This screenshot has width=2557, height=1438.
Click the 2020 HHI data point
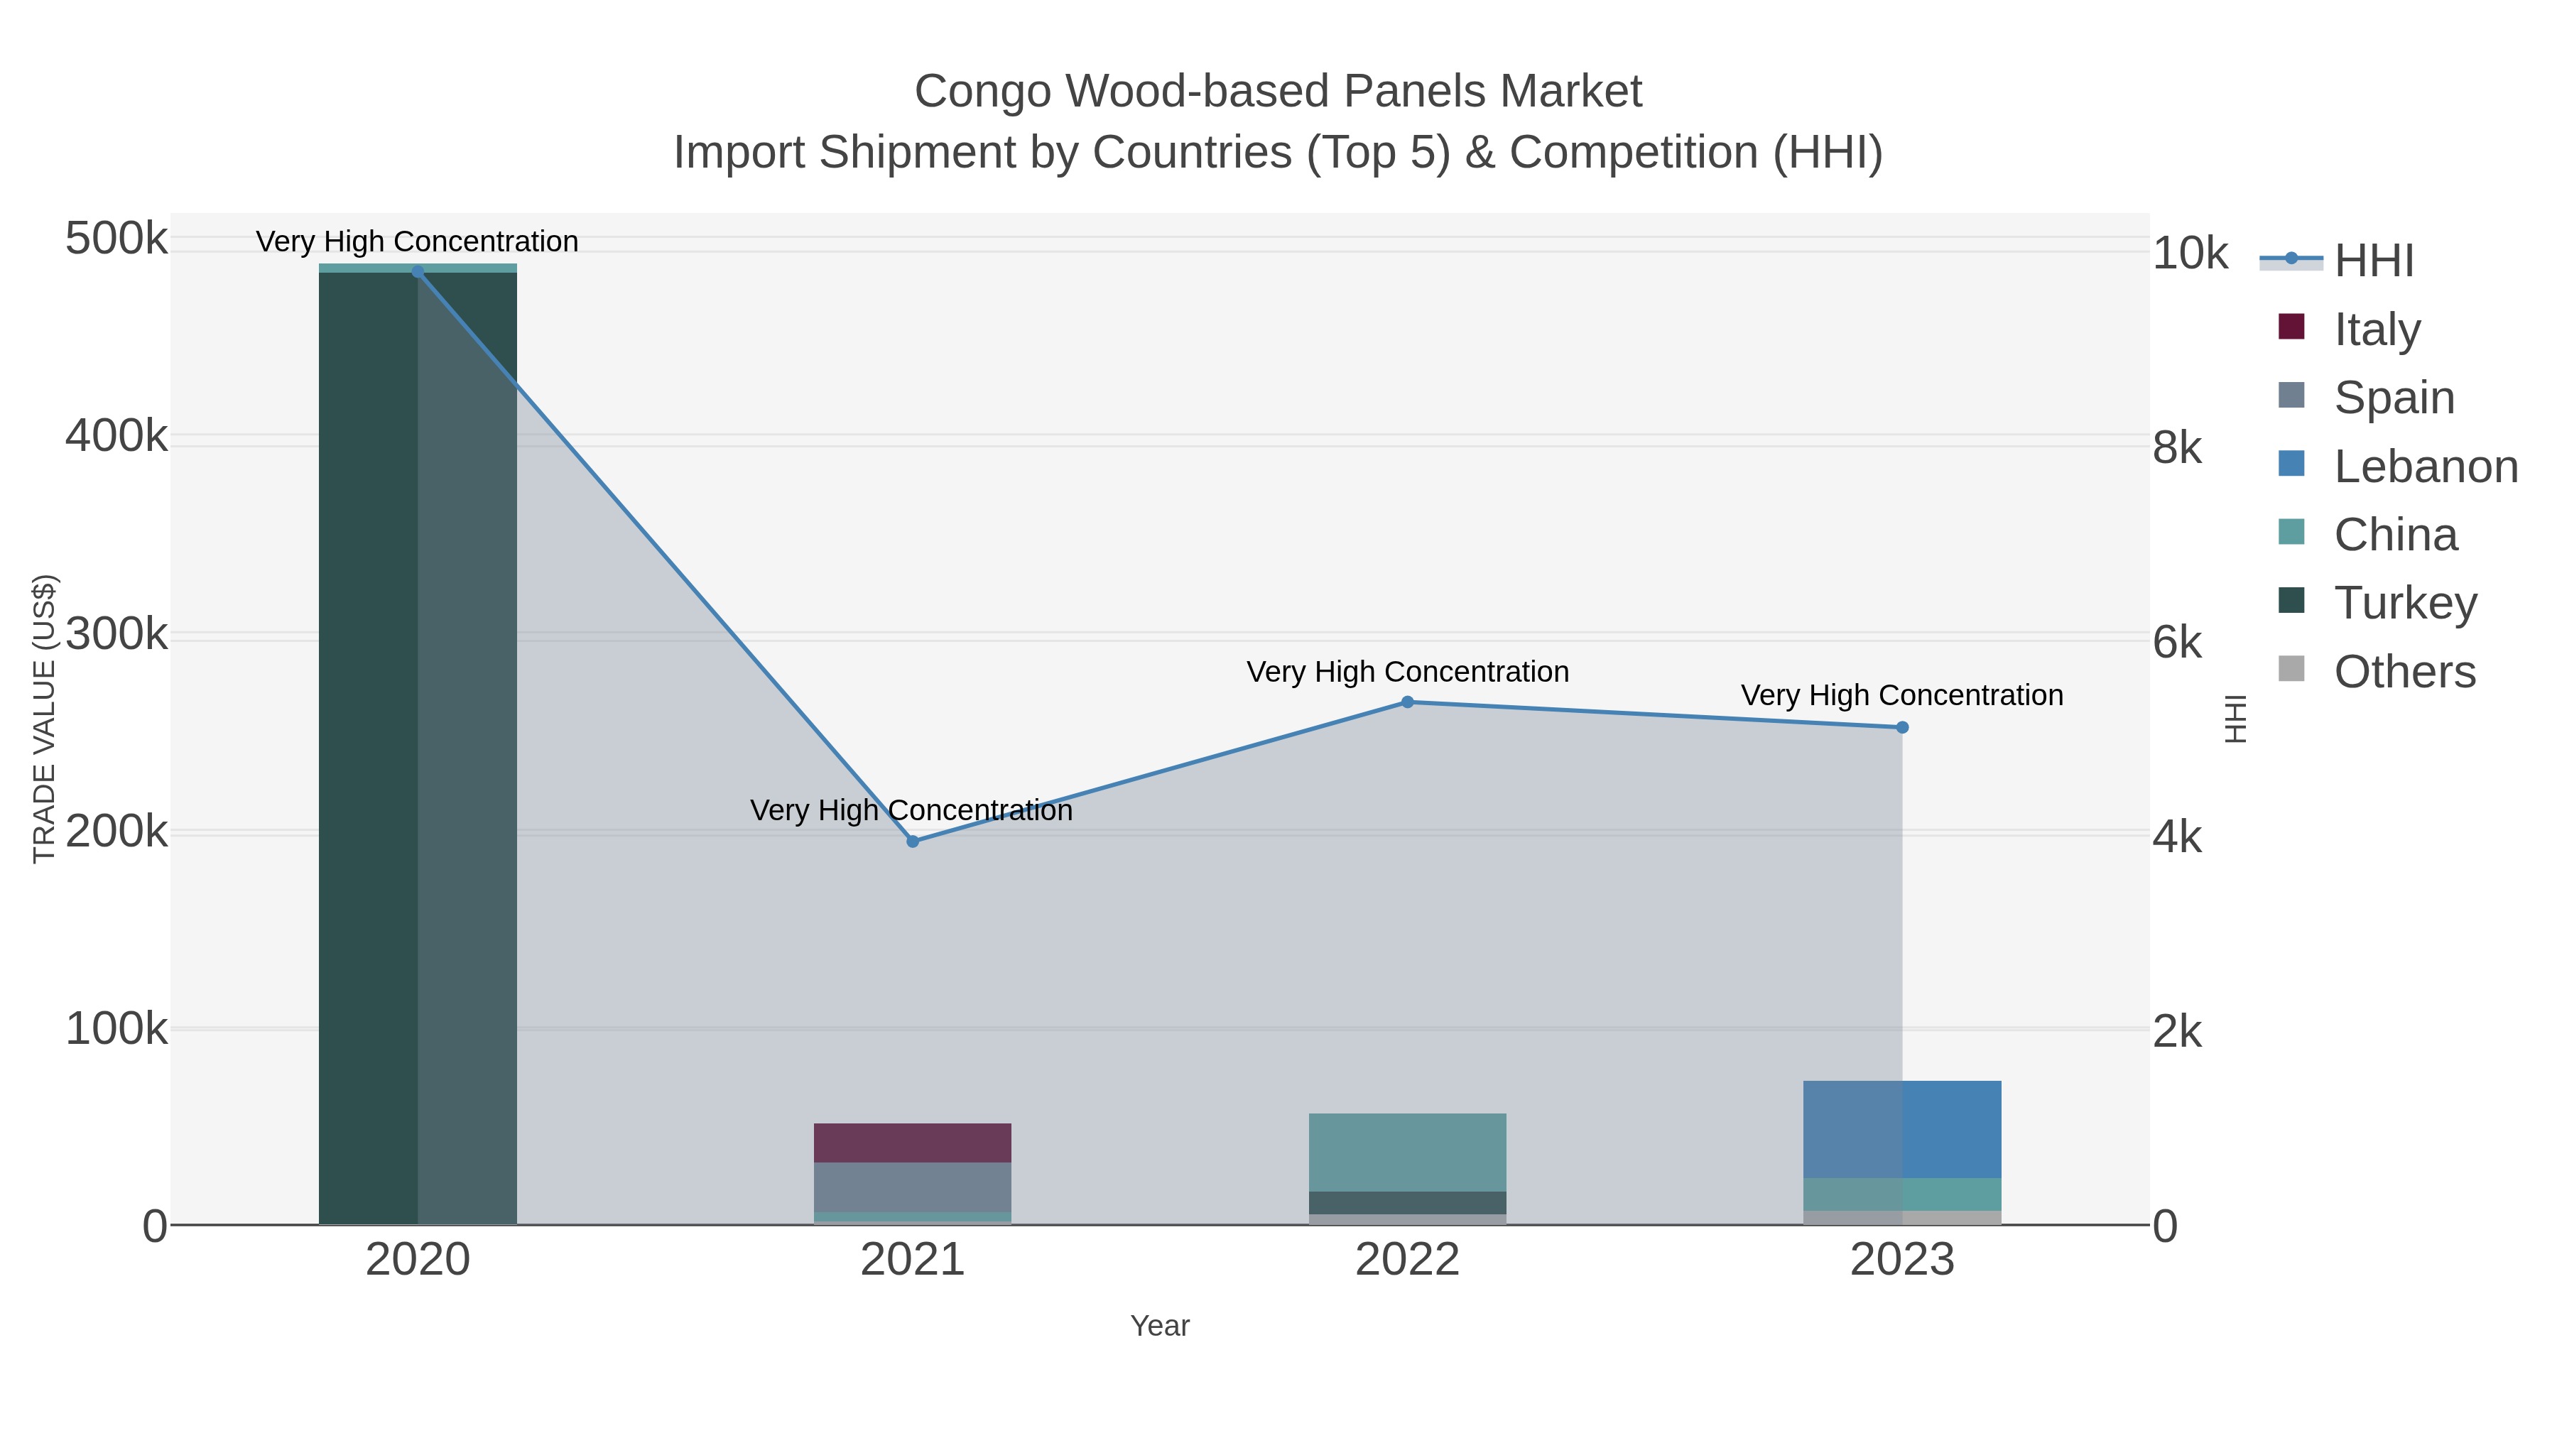417,271
